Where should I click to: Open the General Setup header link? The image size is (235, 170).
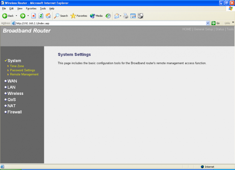click(x=203, y=29)
